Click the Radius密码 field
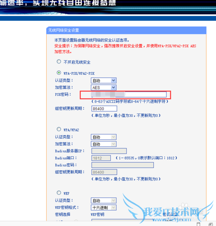This screenshot has height=226, width=216. tap(123, 165)
